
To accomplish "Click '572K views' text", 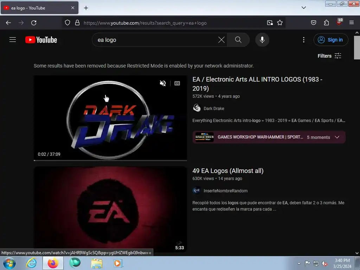I will click(203, 96).
